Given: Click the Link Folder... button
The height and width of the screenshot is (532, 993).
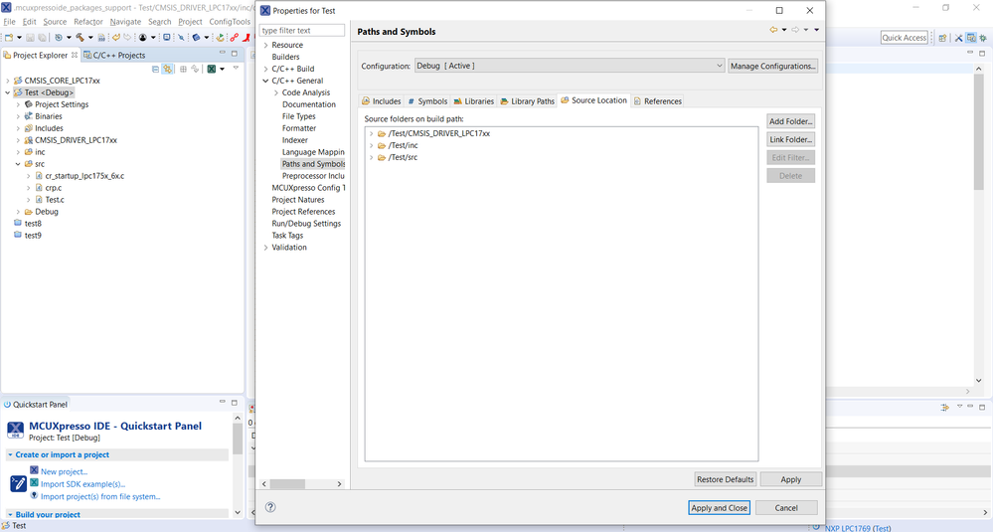Looking at the screenshot, I should click(x=790, y=139).
